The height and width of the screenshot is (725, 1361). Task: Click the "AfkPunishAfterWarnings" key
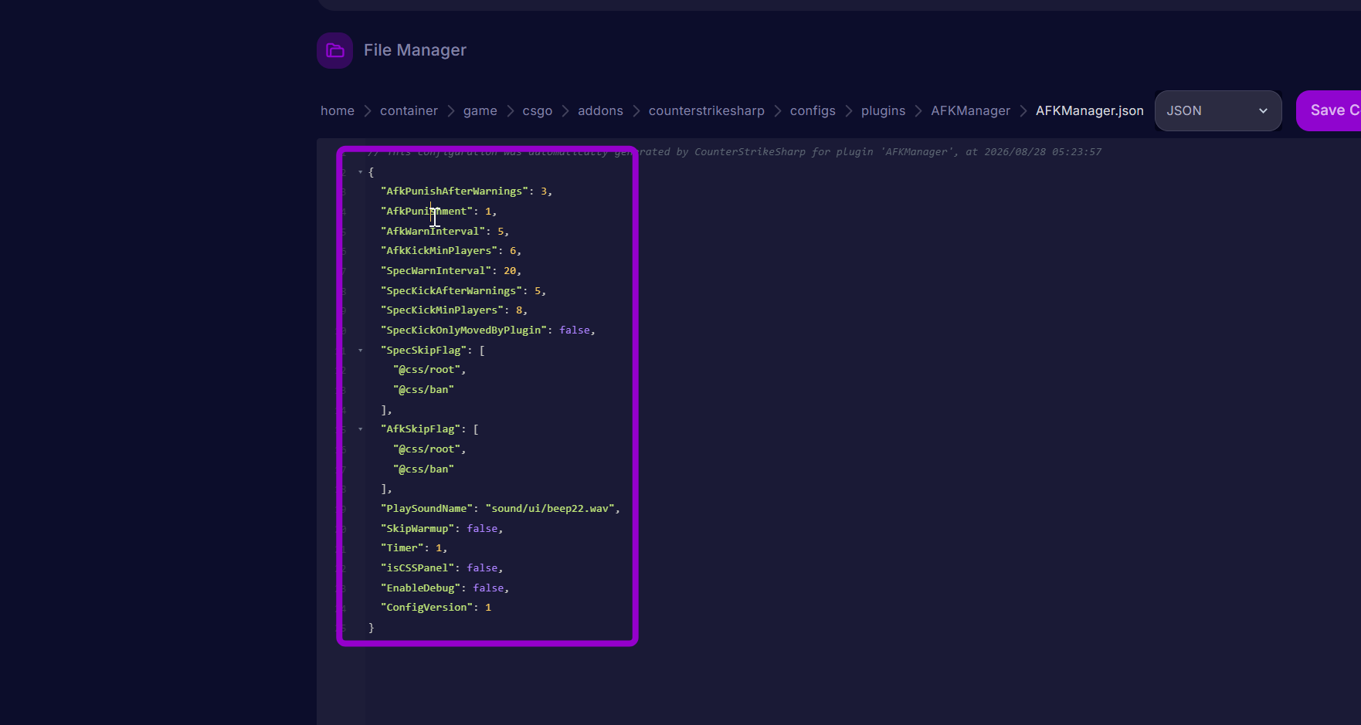pos(454,191)
